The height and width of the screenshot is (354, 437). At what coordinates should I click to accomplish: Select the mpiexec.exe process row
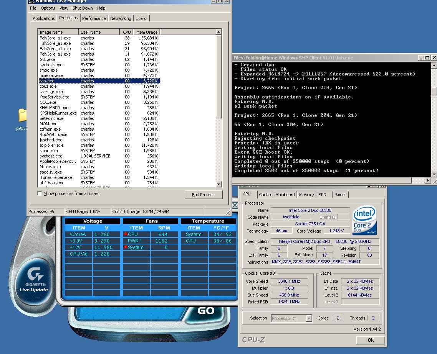99,75
